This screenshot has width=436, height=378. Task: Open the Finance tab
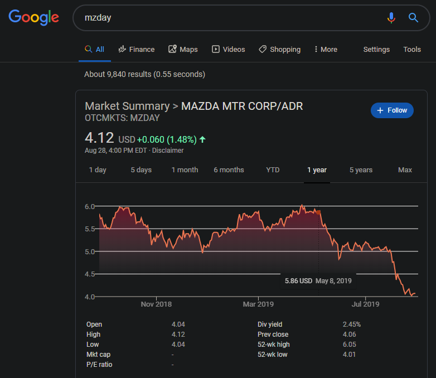pos(137,50)
